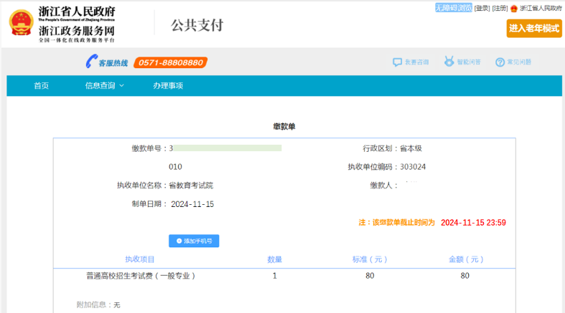
Task: Click the 浙江政务服务网 site title
Action: click(x=76, y=32)
